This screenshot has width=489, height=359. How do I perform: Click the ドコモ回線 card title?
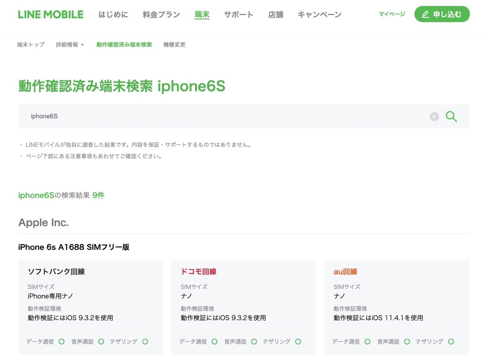(198, 271)
